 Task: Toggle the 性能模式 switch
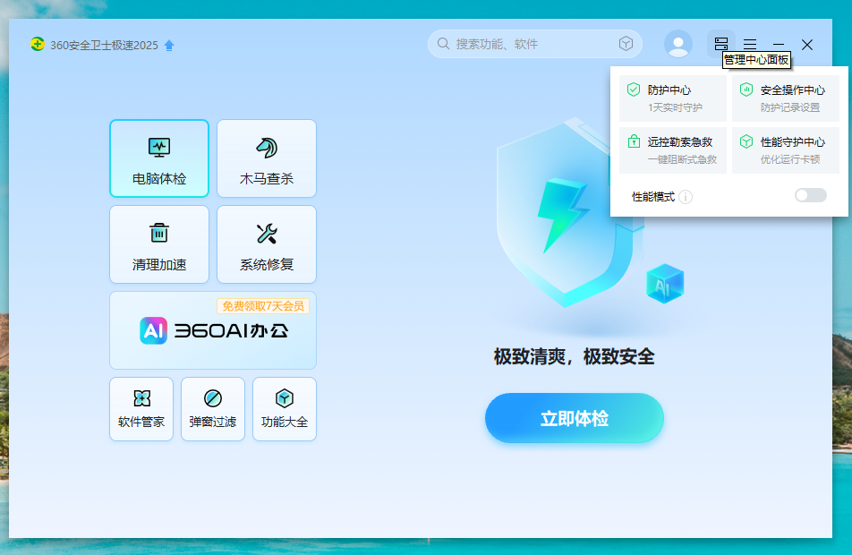point(811,195)
